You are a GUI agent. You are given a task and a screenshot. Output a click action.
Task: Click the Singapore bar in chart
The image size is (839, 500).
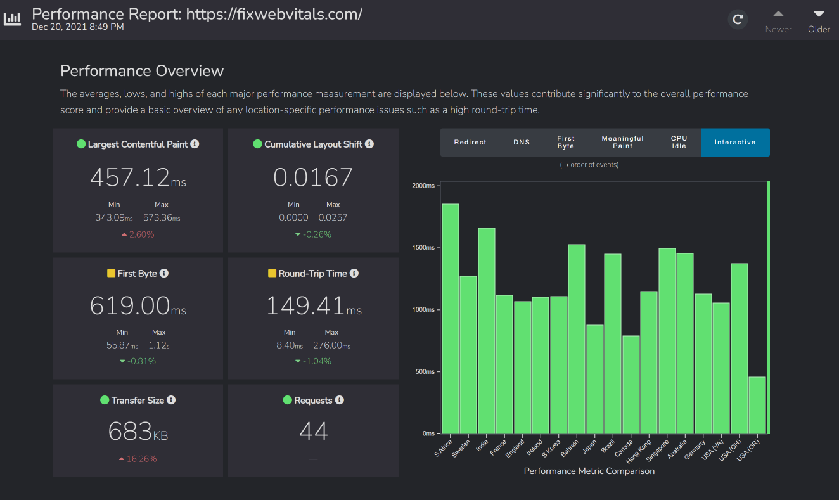point(667,341)
